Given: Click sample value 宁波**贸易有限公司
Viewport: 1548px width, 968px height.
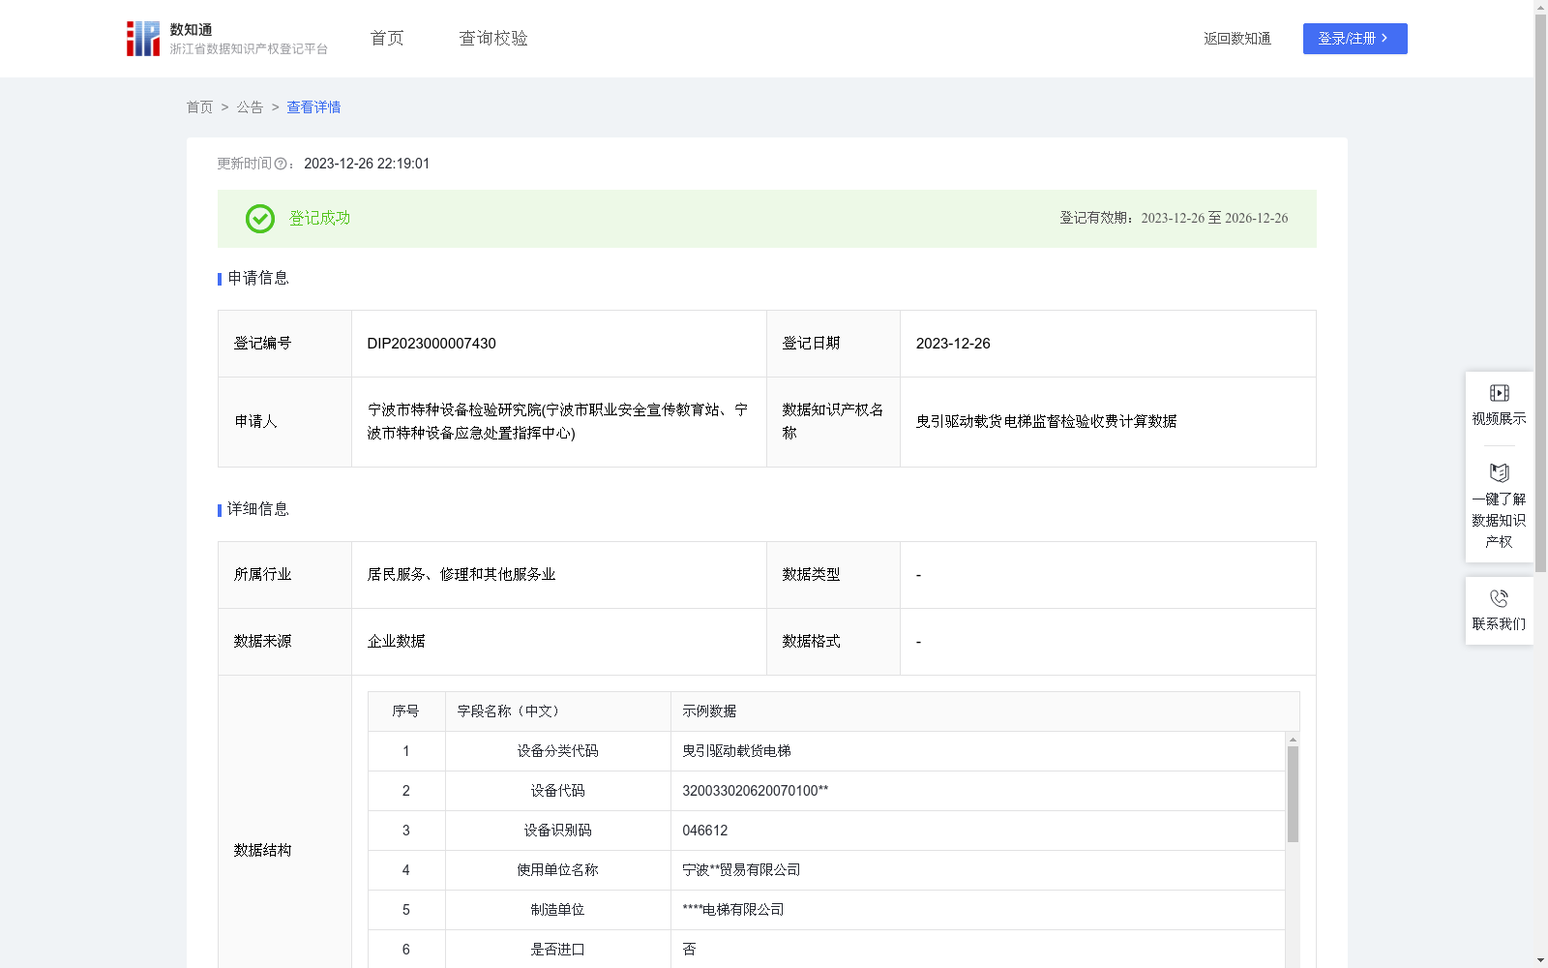Looking at the screenshot, I should point(742,870).
